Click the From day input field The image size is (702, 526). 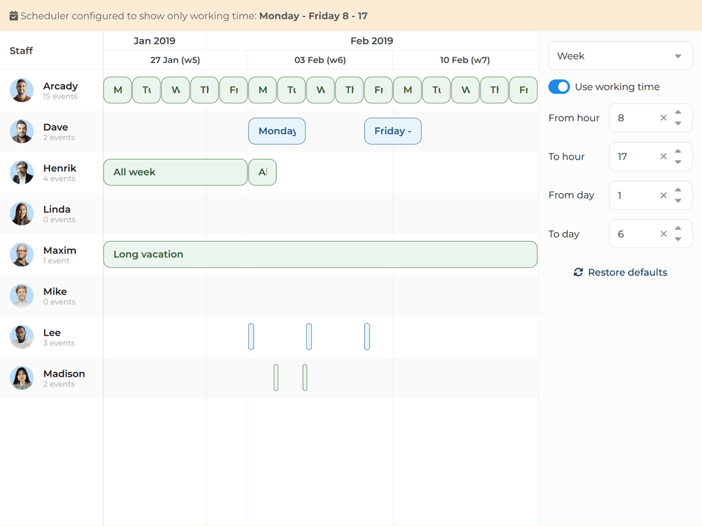point(634,195)
